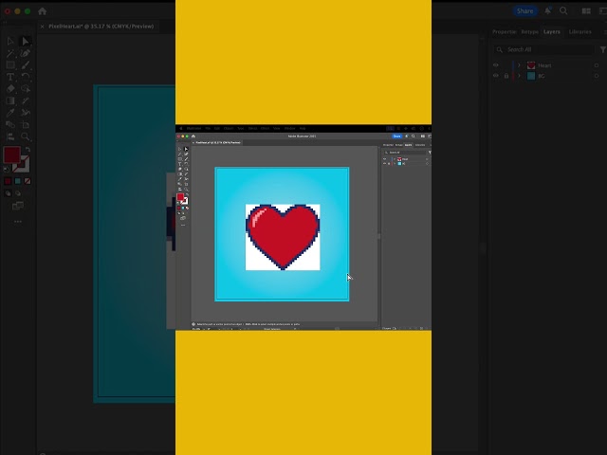Toggle BG layer visibility eye in background panel

click(496, 76)
